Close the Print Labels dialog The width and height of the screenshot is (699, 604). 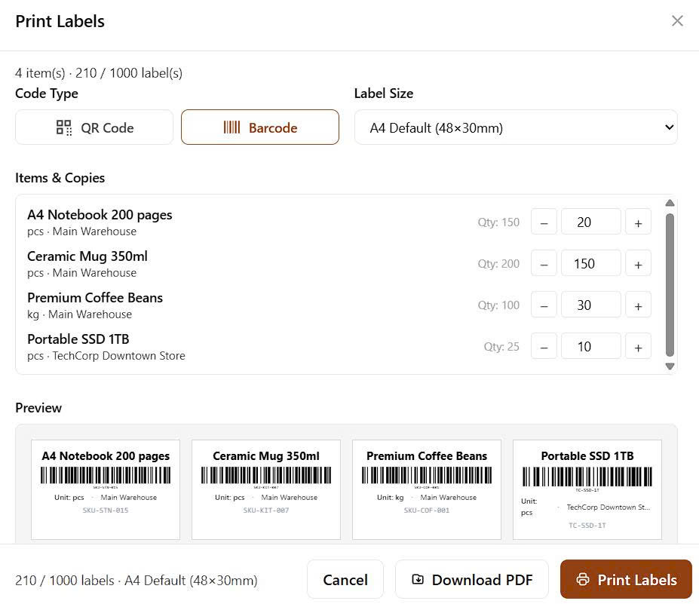(676, 20)
